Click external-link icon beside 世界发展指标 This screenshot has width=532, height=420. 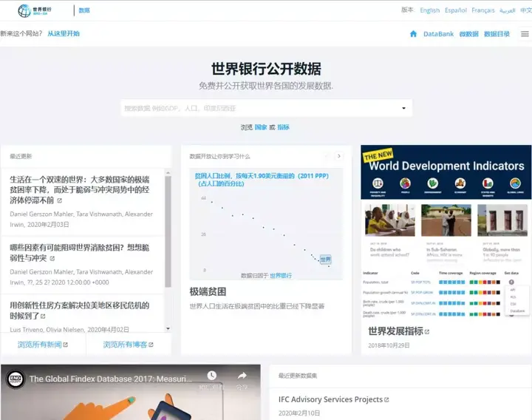(x=427, y=332)
